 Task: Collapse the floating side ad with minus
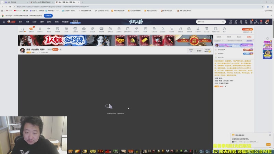click(x=267, y=38)
